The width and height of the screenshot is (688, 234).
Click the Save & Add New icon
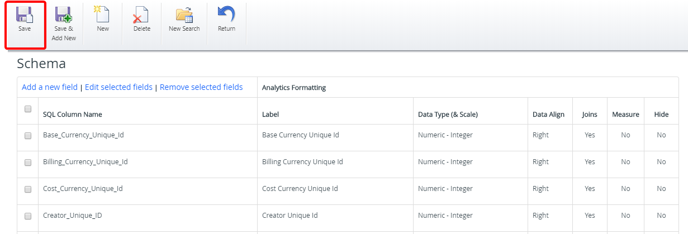click(x=64, y=15)
